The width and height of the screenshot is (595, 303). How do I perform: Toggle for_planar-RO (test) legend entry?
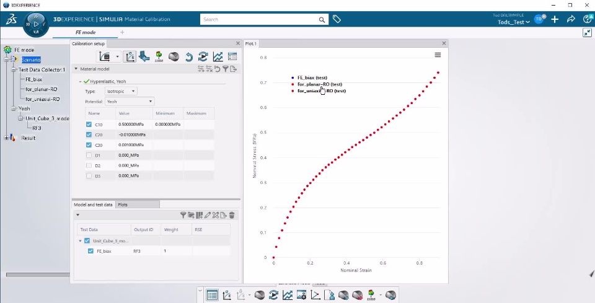pyautogui.click(x=320, y=84)
